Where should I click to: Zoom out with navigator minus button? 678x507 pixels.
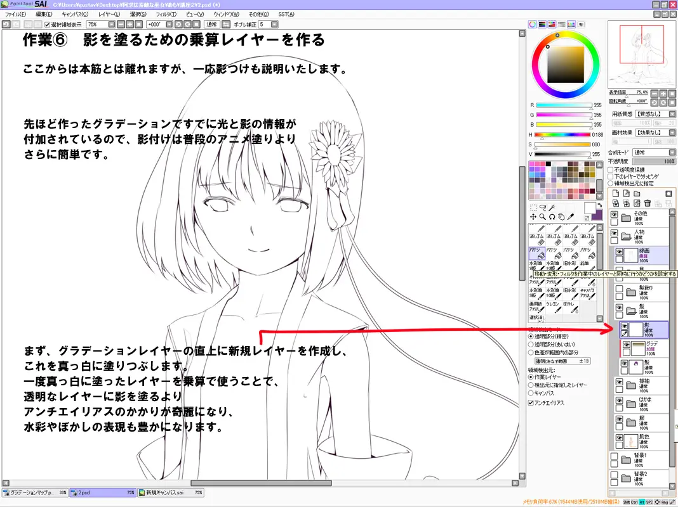[x=655, y=93]
